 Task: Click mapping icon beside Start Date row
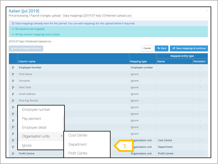pos(13,87)
